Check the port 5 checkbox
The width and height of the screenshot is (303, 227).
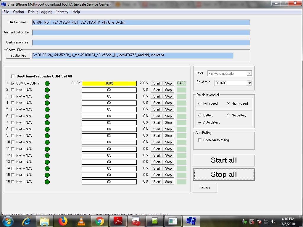[x=13, y=109]
